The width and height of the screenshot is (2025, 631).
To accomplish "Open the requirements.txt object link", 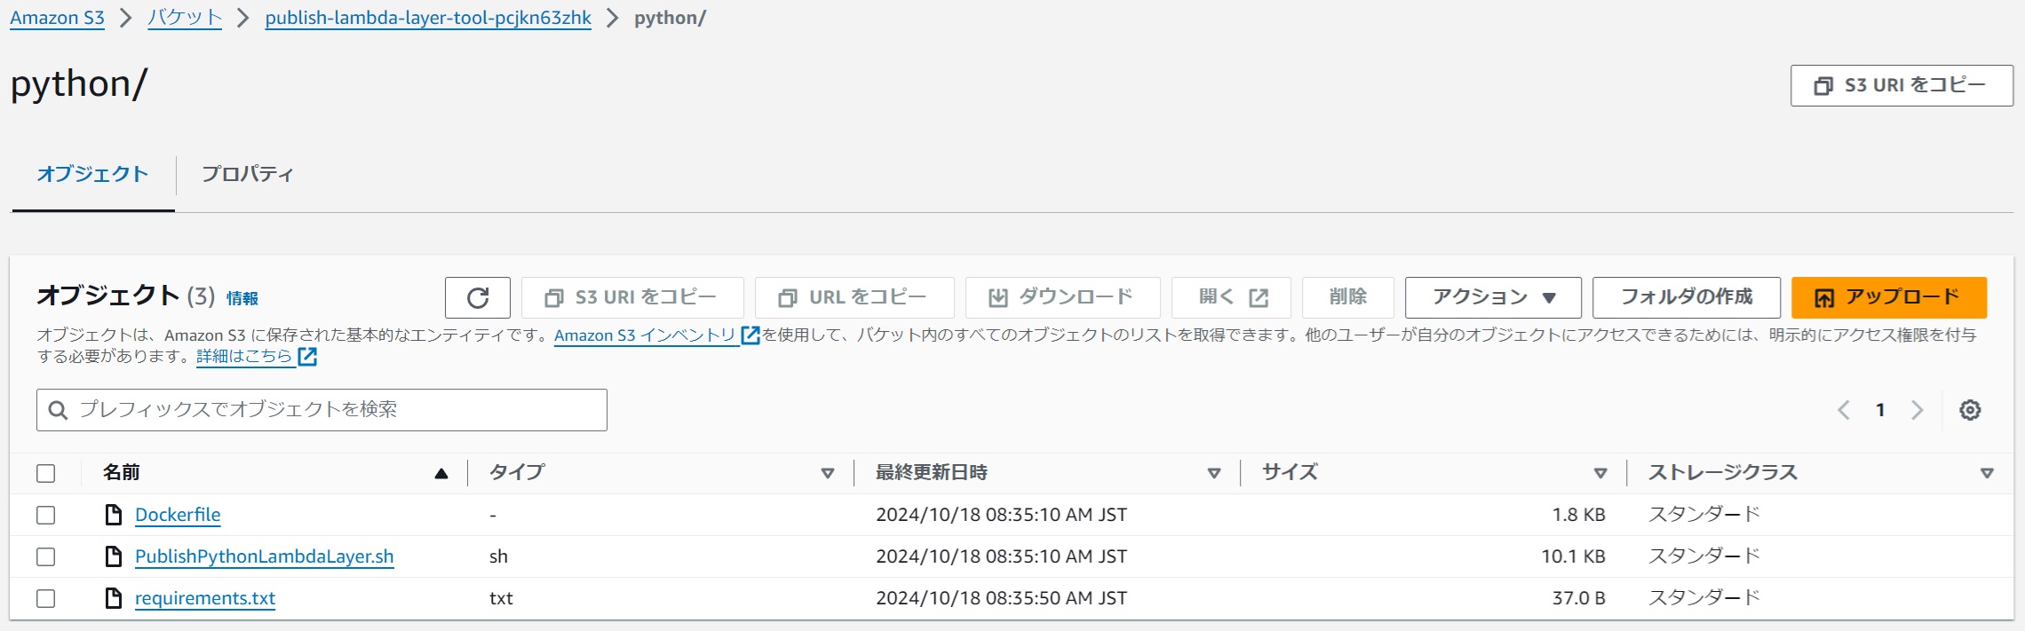I will click(x=205, y=598).
